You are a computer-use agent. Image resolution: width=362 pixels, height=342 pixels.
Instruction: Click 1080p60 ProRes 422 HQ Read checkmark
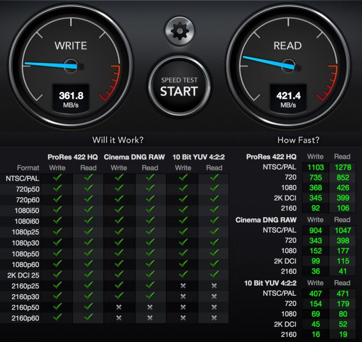point(89,263)
